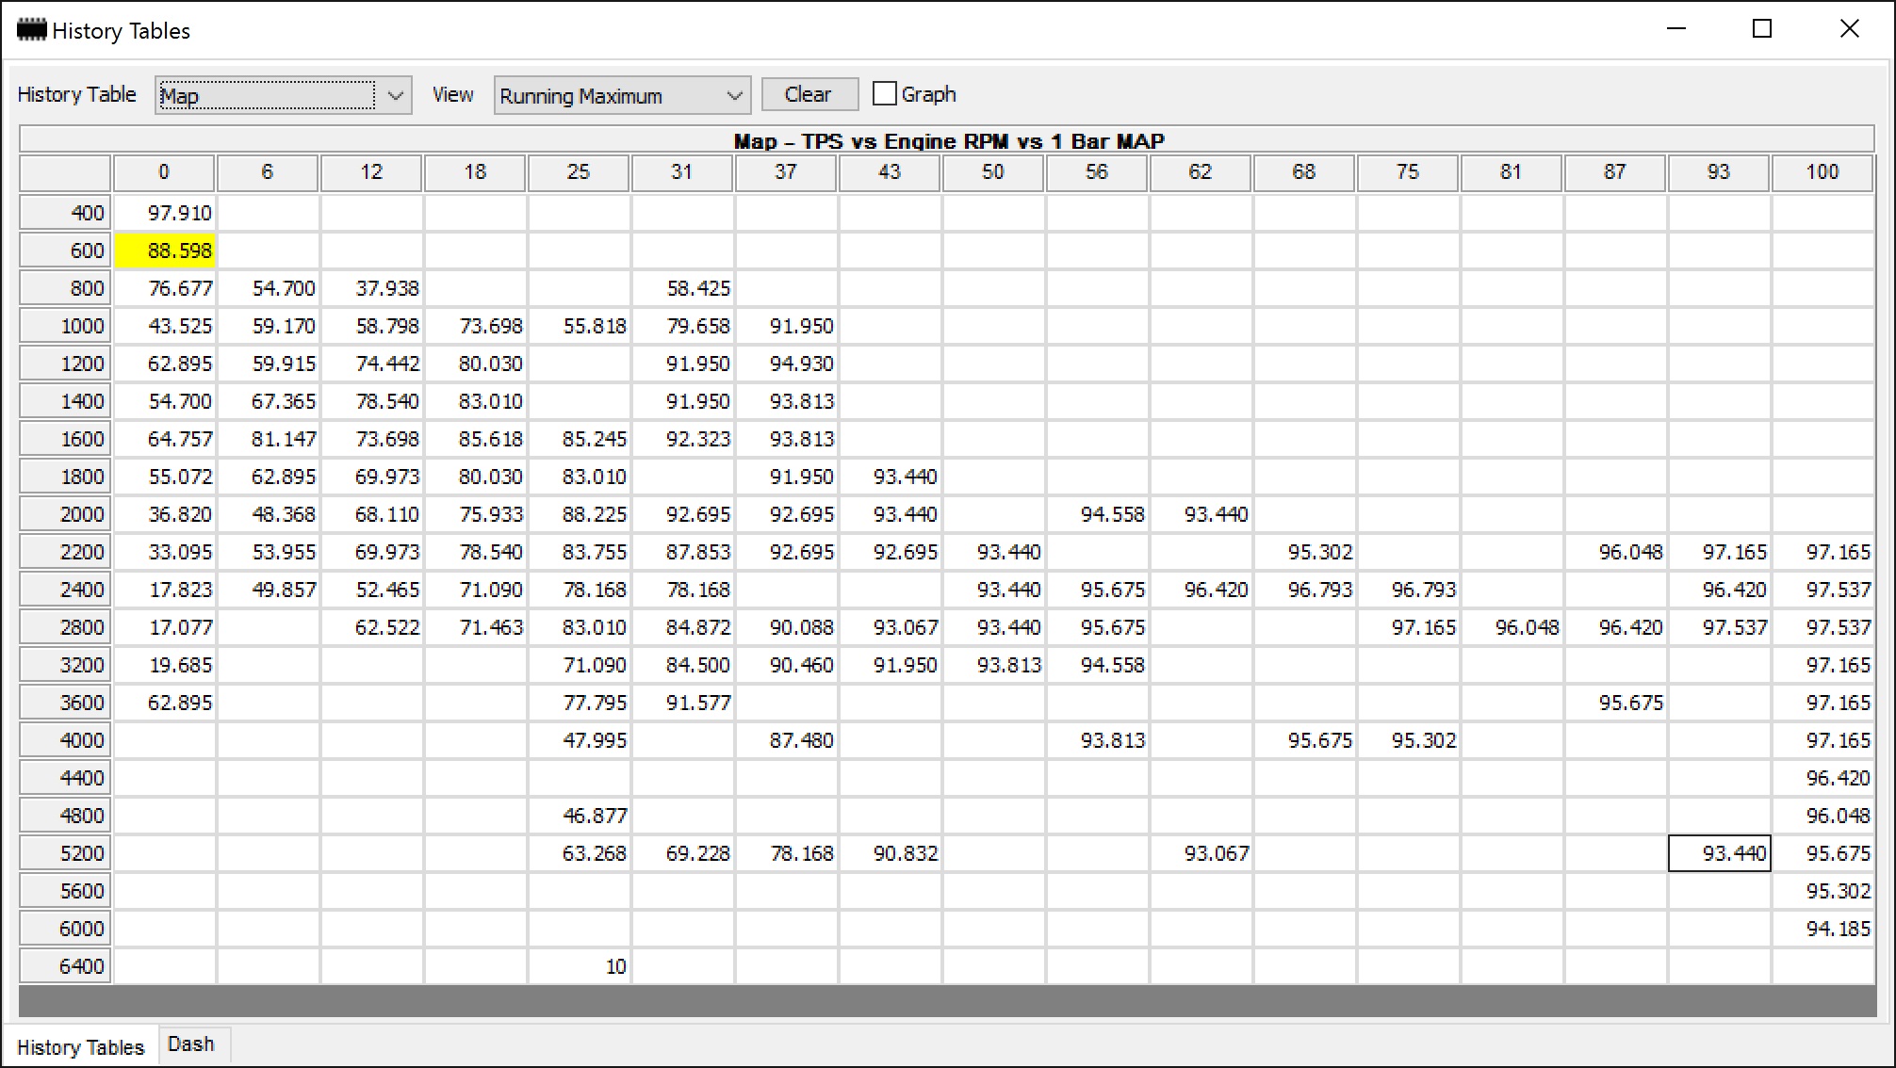Select the 94.185 cell at 6000 RPM
The width and height of the screenshot is (1896, 1068).
click(x=1823, y=929)
